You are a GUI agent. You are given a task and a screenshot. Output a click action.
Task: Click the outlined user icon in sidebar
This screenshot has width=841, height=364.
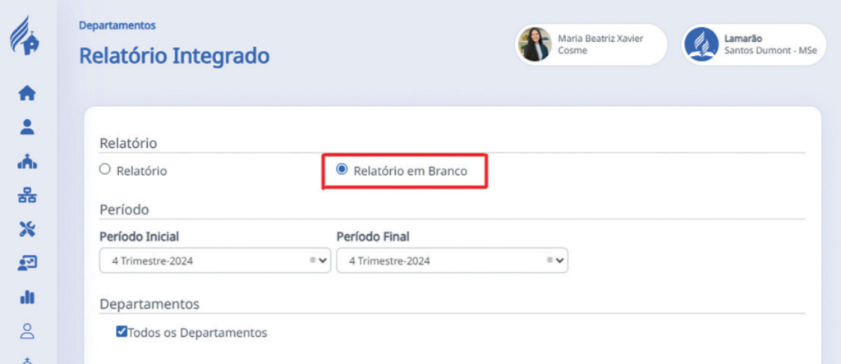[x=27, y=330]
